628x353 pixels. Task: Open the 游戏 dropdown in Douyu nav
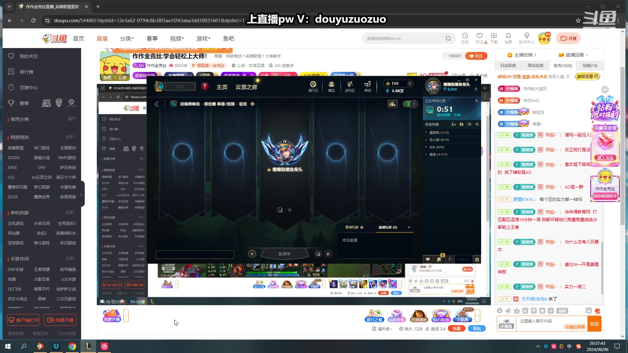203,39
